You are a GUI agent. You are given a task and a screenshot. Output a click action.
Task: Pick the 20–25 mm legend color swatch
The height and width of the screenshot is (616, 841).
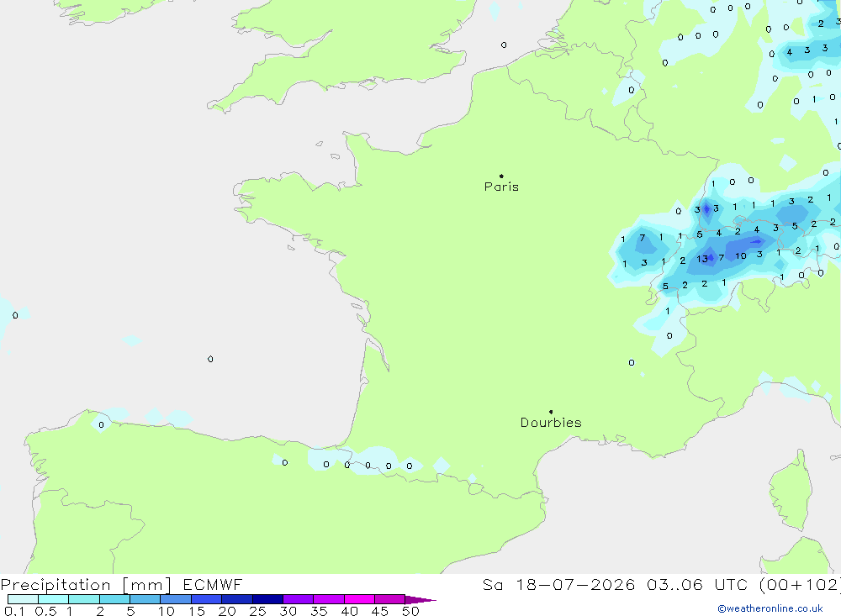[x=236, y=599]
